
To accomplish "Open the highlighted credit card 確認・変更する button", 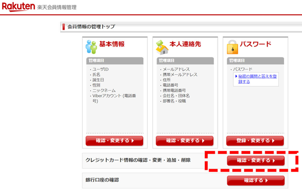I will [255, 161].
